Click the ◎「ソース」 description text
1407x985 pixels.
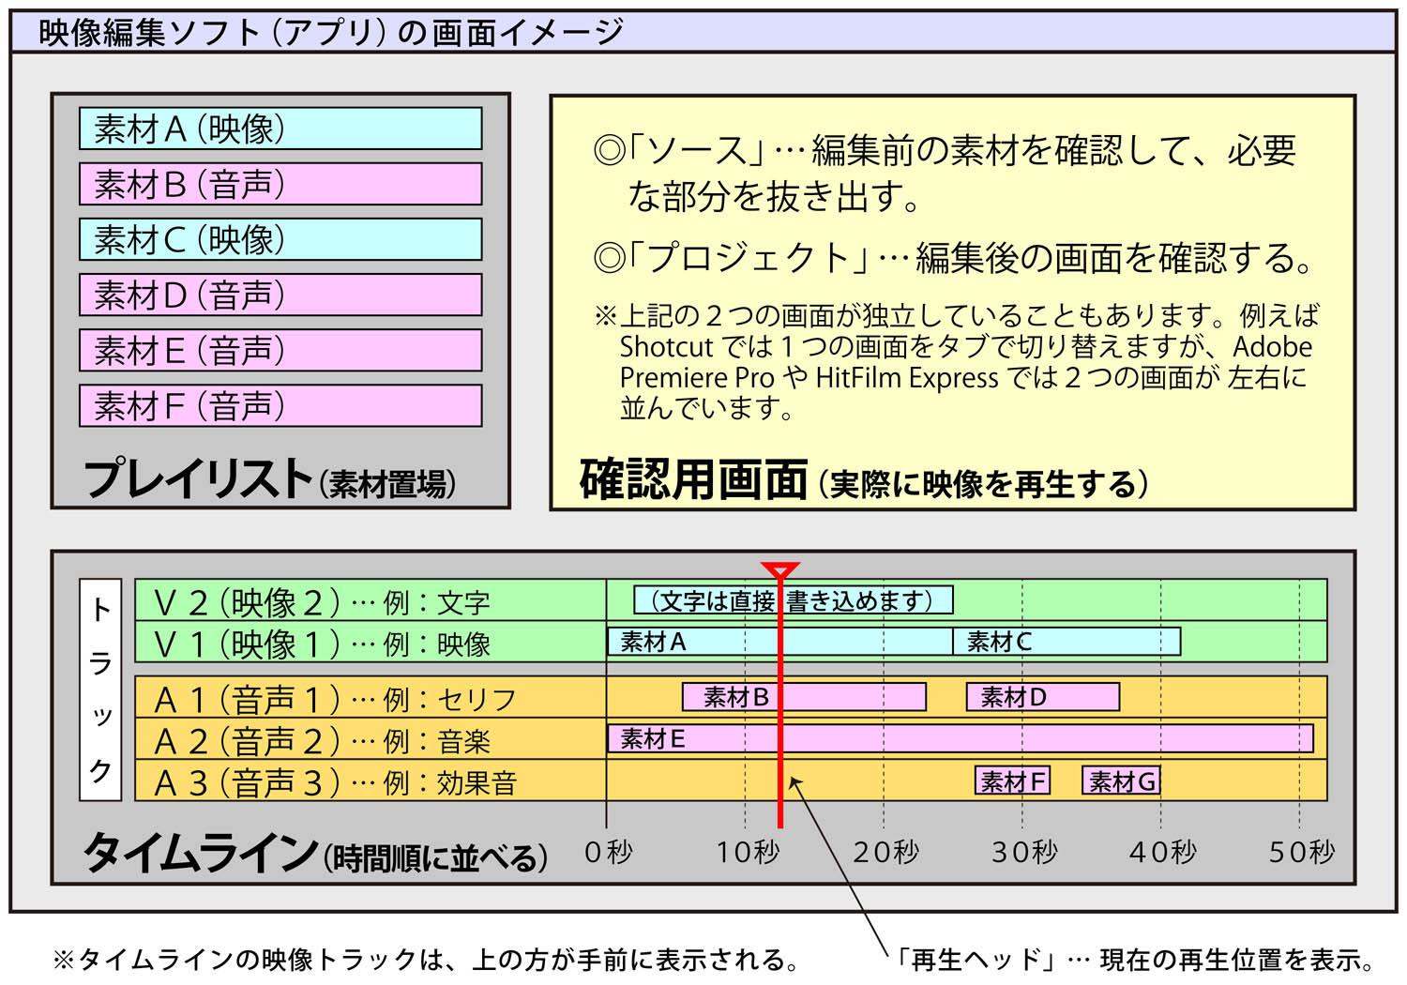[946, 174]
